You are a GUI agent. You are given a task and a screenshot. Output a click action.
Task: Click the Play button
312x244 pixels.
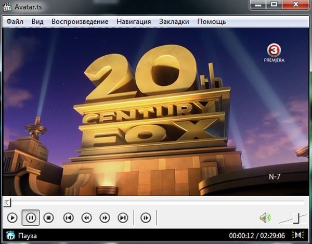coord(12,218)
